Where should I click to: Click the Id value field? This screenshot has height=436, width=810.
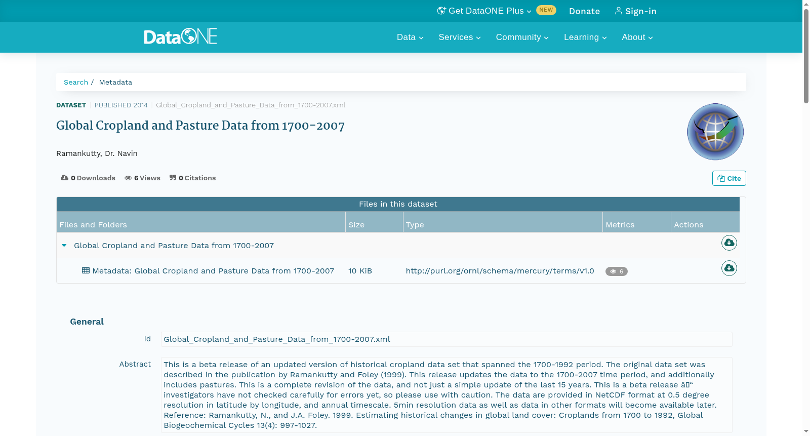(447, 339)
